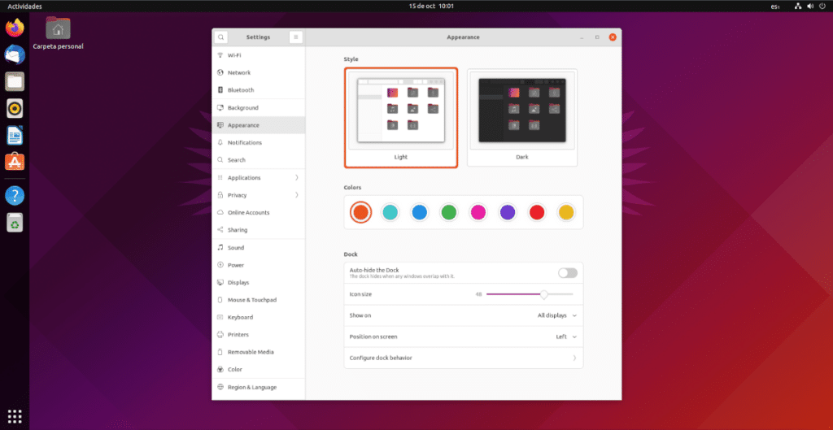The image size is (833, 430).
Task: Click the Mouse & Touchpad icon
Action: point(220,300)
